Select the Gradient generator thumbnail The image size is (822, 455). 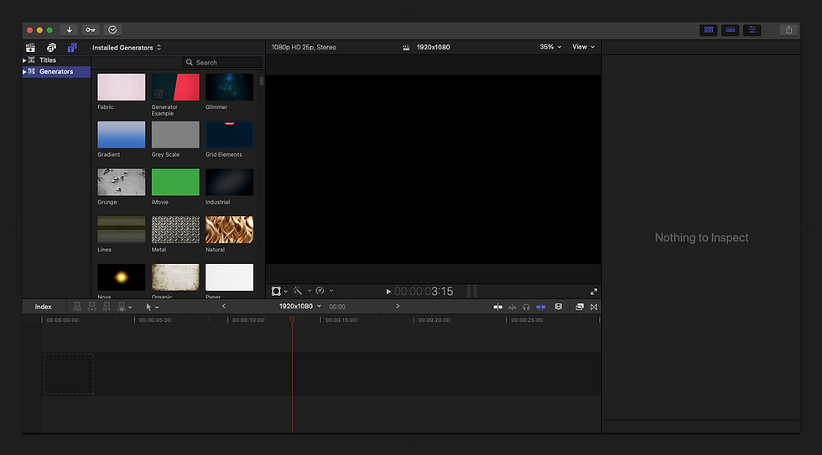[x=121, y=135]
